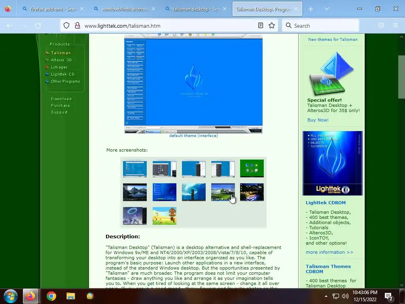Switch to firefox add-ons search tab

pos(53,9)
